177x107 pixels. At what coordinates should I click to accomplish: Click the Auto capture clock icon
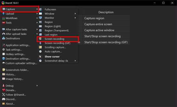[40, 51]
